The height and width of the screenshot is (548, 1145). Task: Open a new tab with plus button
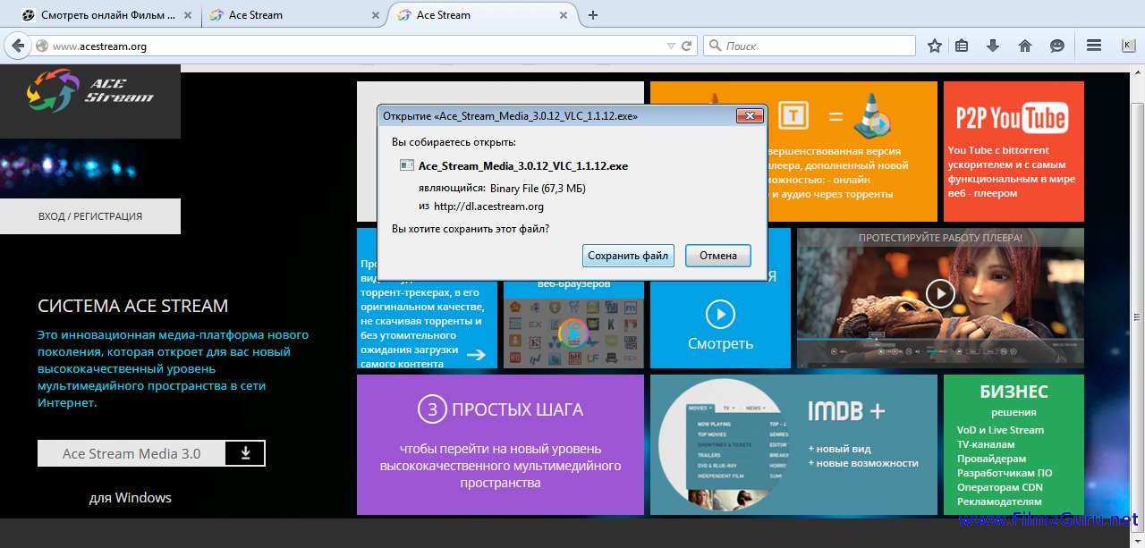(593, 15)
